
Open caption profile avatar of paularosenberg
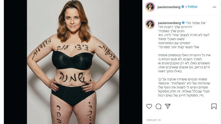click(x=150, y=24)
